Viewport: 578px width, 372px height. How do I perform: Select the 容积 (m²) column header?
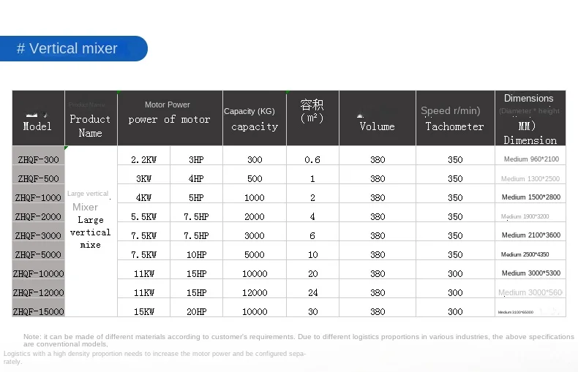(x=312, y=118)
